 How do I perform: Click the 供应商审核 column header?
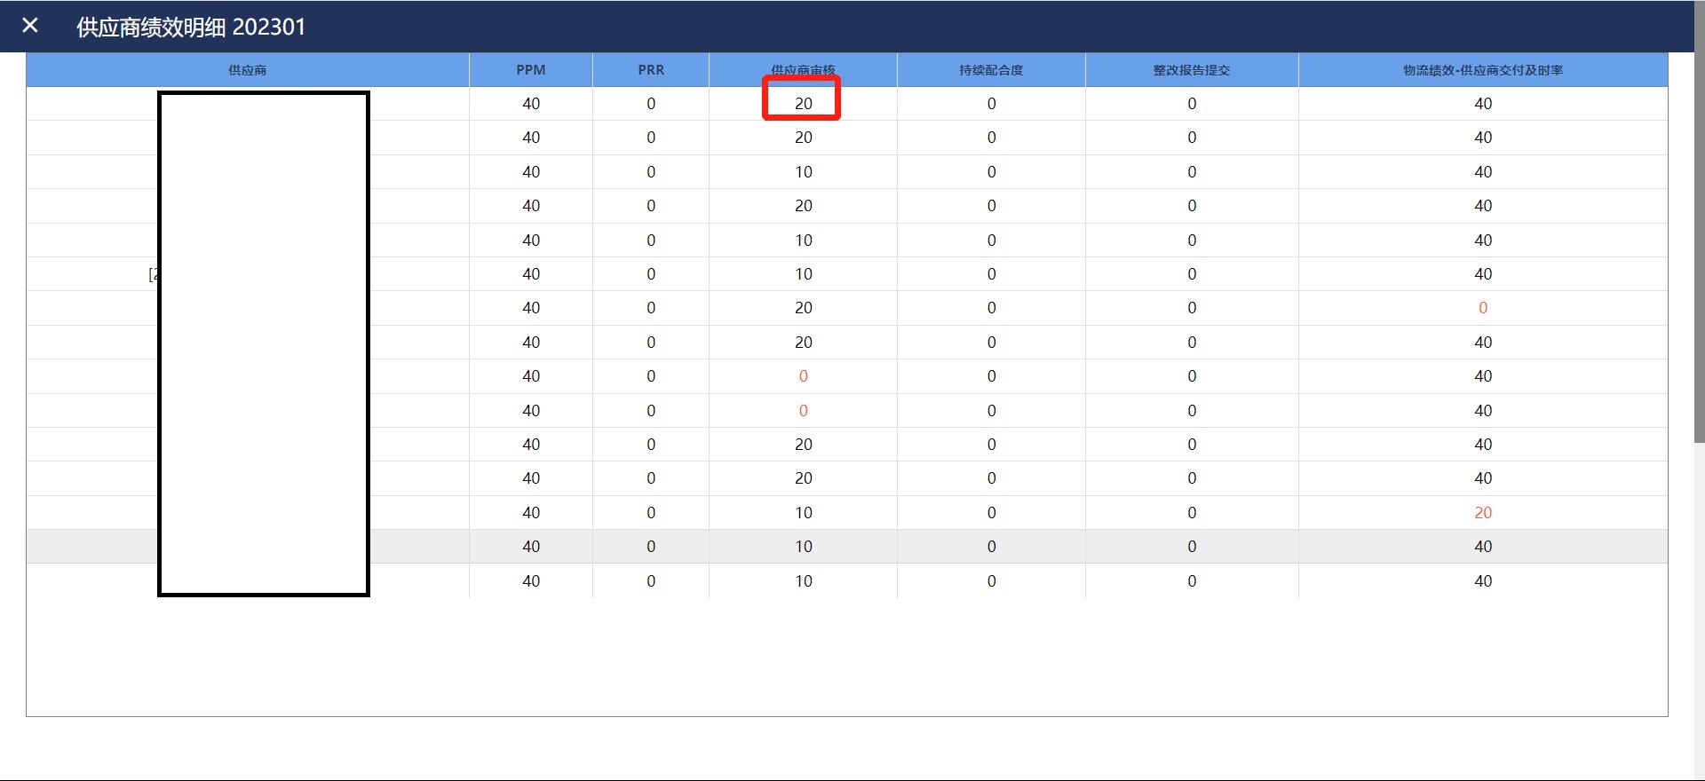[803, 70]
